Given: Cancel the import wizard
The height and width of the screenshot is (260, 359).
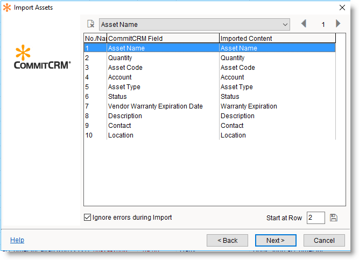Looking at the screenshot, I should pos(324,240).
